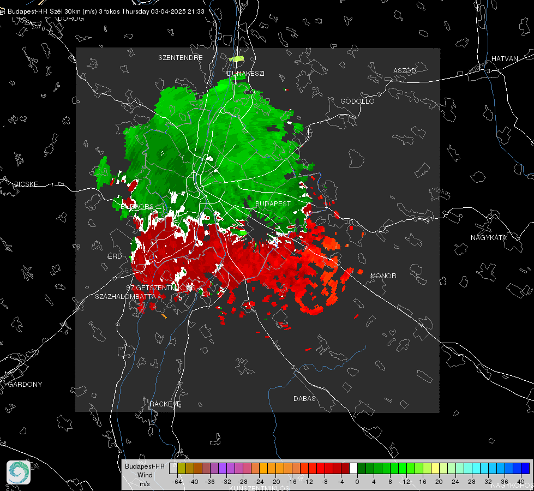This screenshot has height=491, width=534.
Task: Click the '-64' legend tick label
Action: pos(177,482)
